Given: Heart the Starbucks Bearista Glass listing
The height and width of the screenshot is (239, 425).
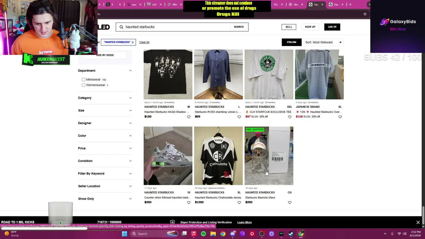Looking at the screenshot, I should pyautogui.click(x=290, y=202).
